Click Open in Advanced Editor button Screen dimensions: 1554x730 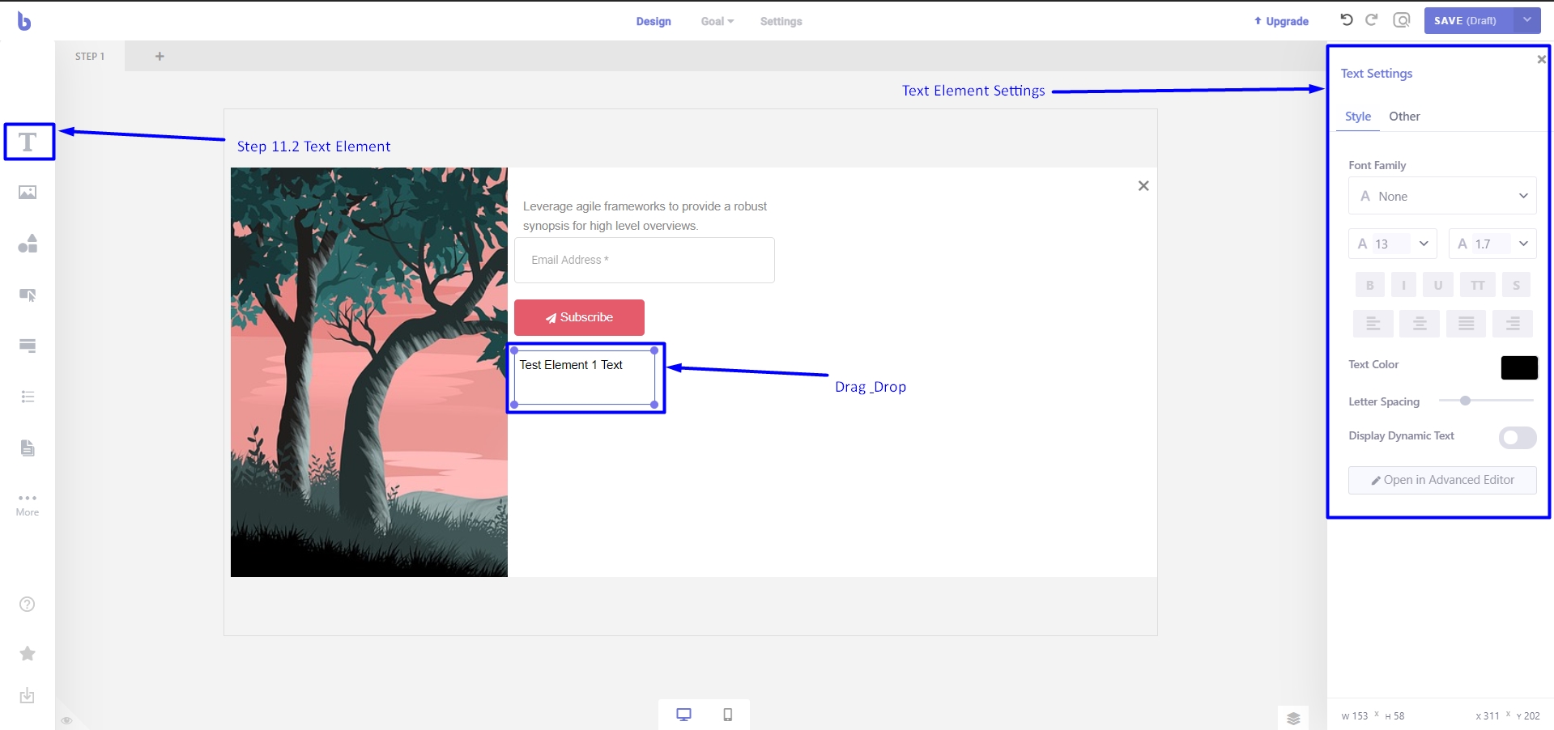click(x=1442, y=480)
